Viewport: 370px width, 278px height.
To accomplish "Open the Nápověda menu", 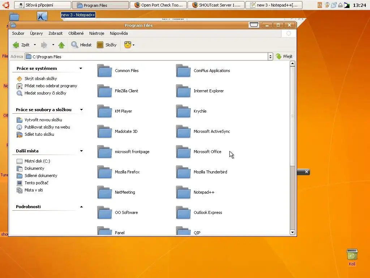I will [x=119, y=33].
